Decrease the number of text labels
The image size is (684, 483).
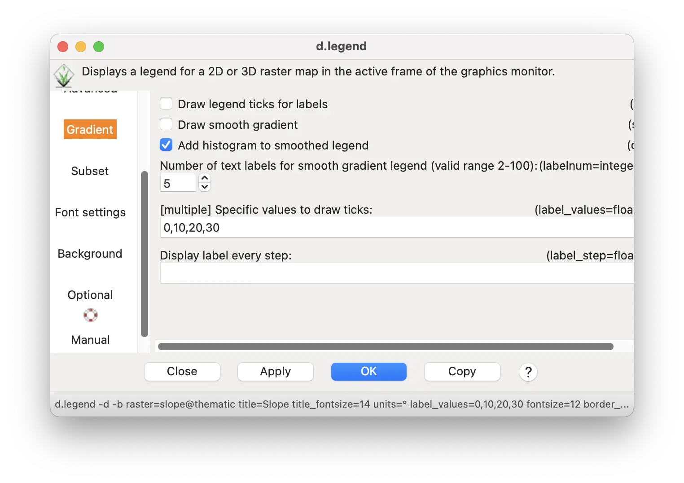click(x=205, y=187)
